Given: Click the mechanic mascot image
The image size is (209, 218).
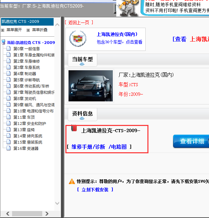Looking at the screenshot, I should tap(128, 8).
